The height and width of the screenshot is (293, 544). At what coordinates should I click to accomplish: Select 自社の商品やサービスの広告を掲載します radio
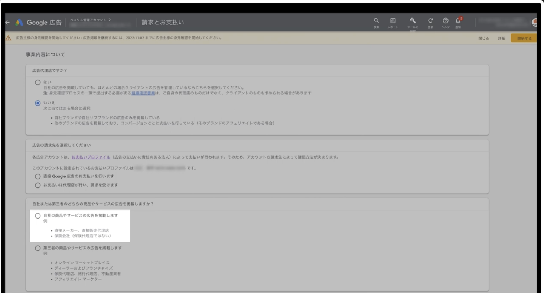38,216
